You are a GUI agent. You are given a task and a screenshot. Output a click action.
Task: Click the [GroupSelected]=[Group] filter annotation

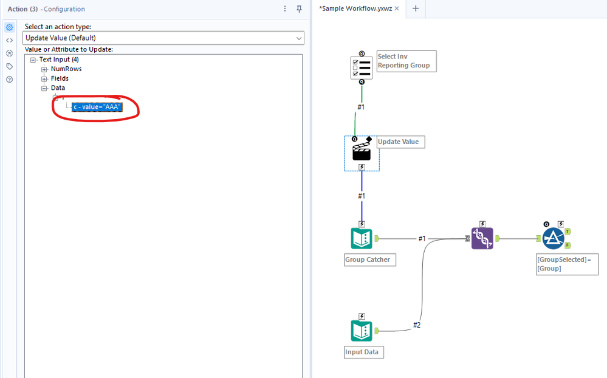tap(567, 264)
